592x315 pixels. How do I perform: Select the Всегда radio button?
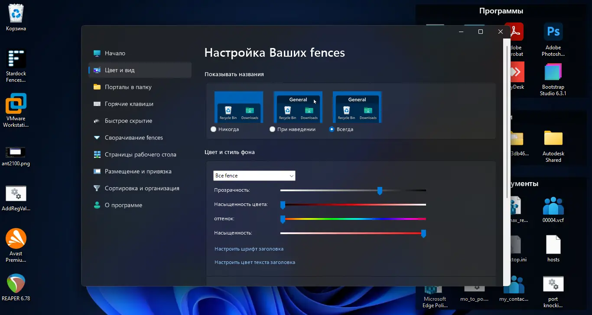coord(332,129)
